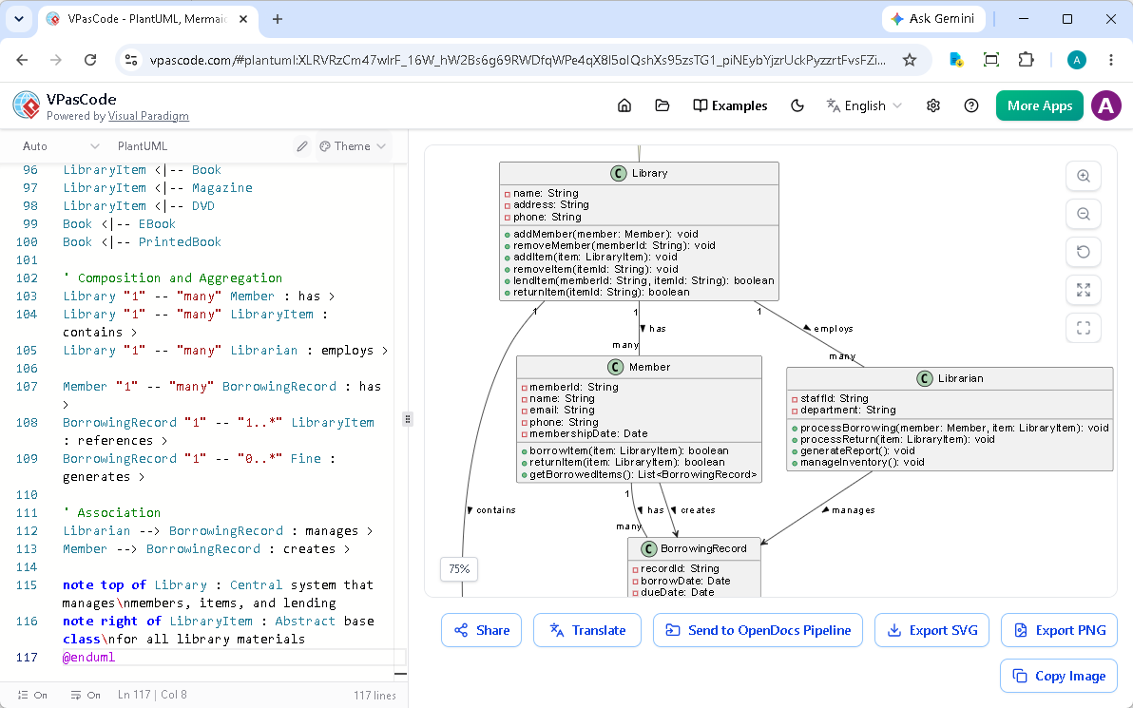This screenshot has height=708, width=1133.
Task: Open the Auto mode dropdown
Action: coord(60,146)
